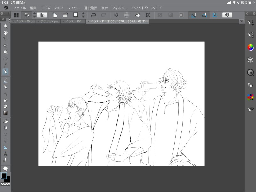The width and height of the screenshot is (256, 192).
Task: Open the color set swatches palette
Action: pyautogui.click(x=251, y=97)
